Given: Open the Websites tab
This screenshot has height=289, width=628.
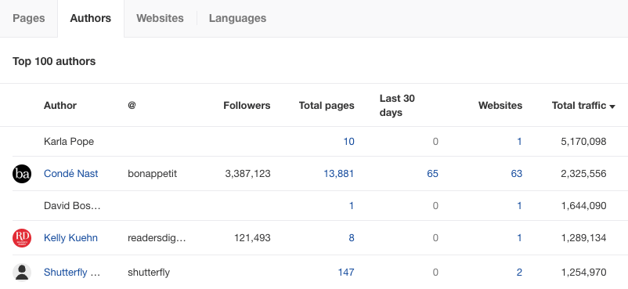Looking at the screenshot, I should [160, 19].
